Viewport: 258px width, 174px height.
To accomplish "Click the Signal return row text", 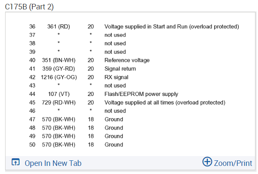I will click(x=120, y=69).
